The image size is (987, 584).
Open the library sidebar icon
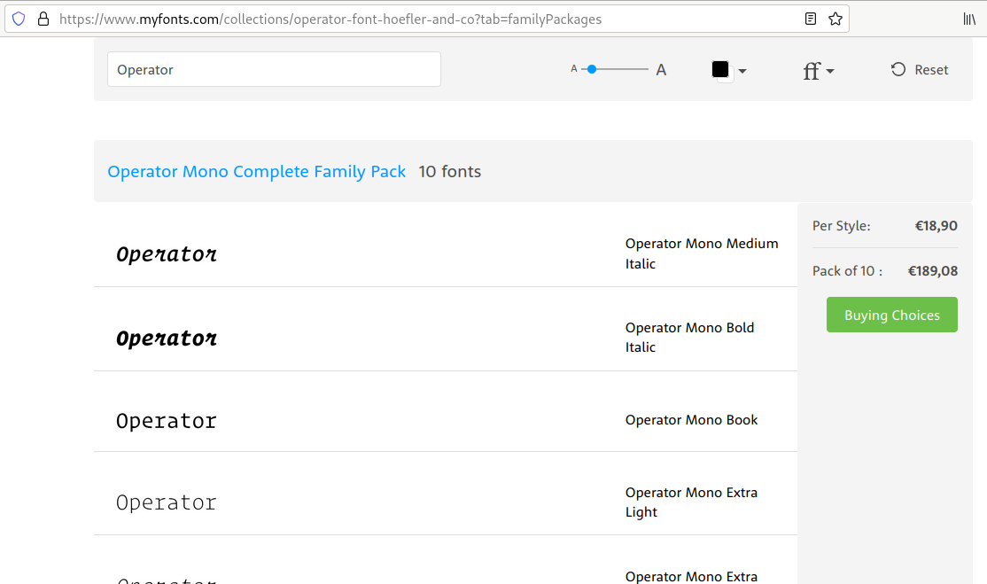point(968,18)
